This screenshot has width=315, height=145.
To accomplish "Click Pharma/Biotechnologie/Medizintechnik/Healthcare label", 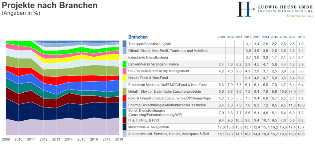I will click(x=167, y=105).
